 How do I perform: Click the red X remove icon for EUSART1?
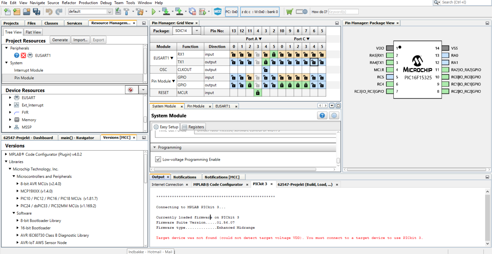(23, 55)
